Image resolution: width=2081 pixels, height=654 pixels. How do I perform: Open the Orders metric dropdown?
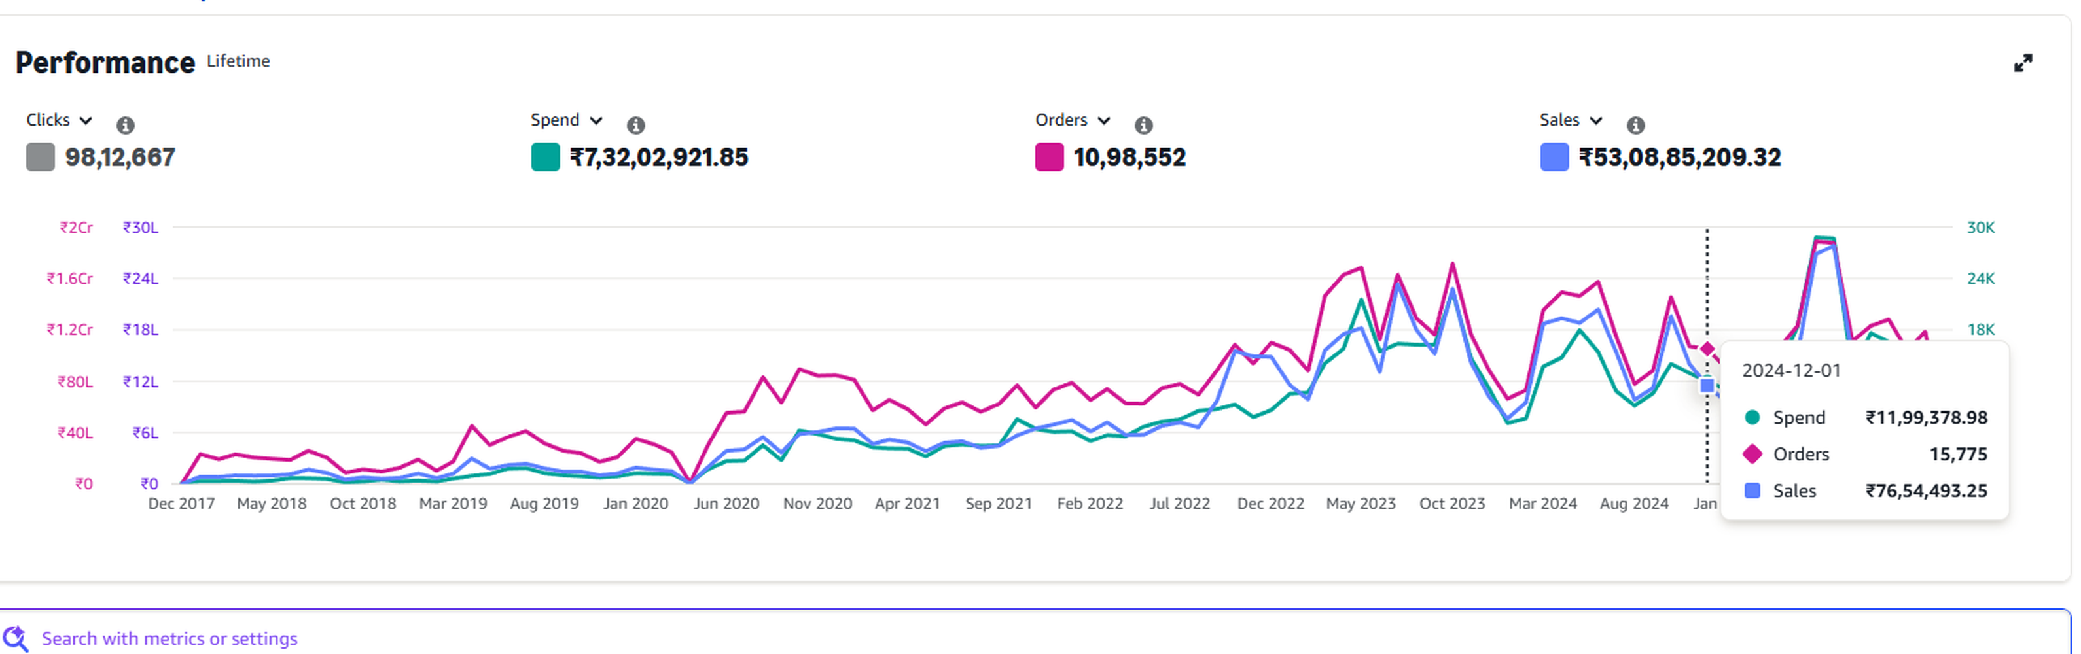point(1073,120)
